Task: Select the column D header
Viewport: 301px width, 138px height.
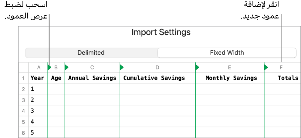Action: pyautogui.click(x=157, y=67)
